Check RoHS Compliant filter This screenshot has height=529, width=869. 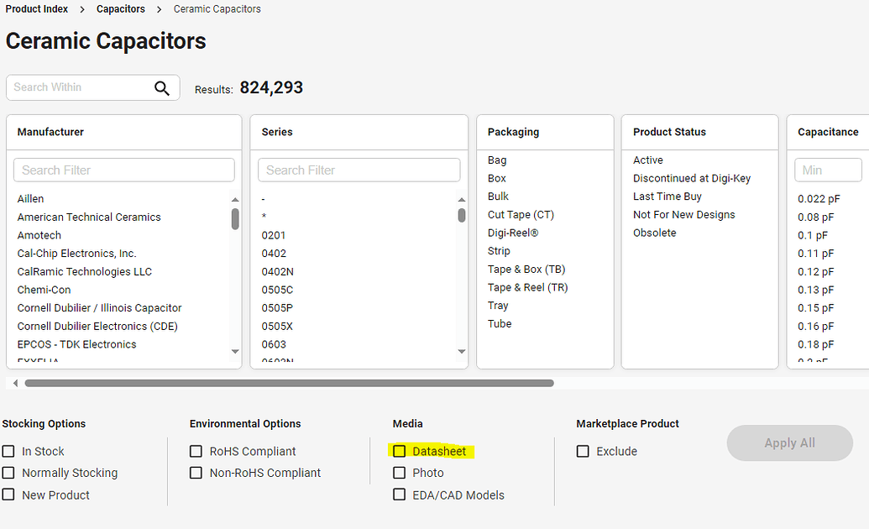[x=196, y=451]
